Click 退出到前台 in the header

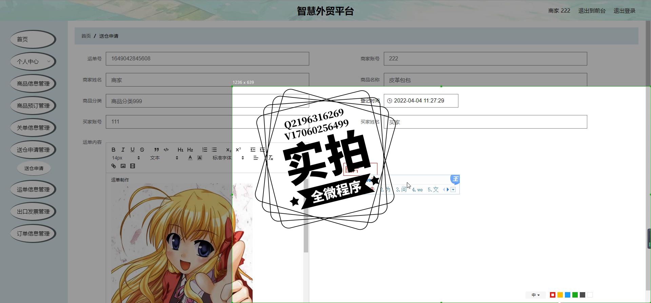point(592,11)
